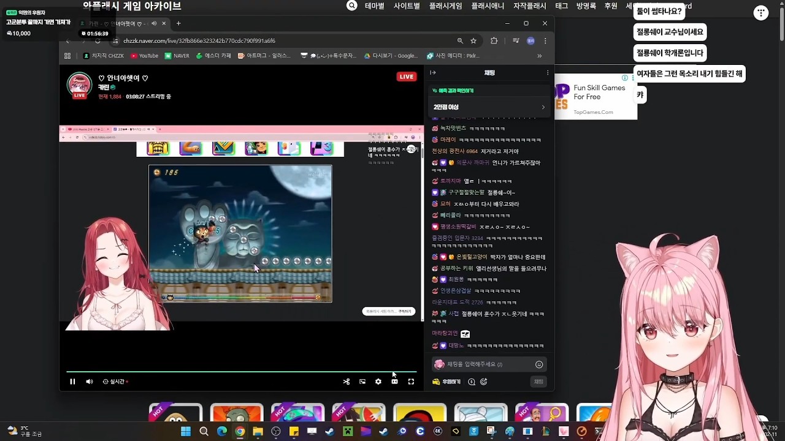This screenshot has width=785, height=441.
Task: Open File Explorer from taskbar
Action: [x=258, y=431]
